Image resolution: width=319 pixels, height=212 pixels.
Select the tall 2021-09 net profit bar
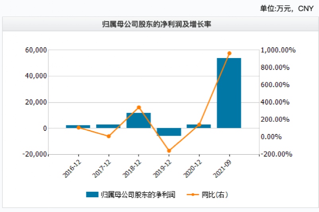click(x=229, y=93)
